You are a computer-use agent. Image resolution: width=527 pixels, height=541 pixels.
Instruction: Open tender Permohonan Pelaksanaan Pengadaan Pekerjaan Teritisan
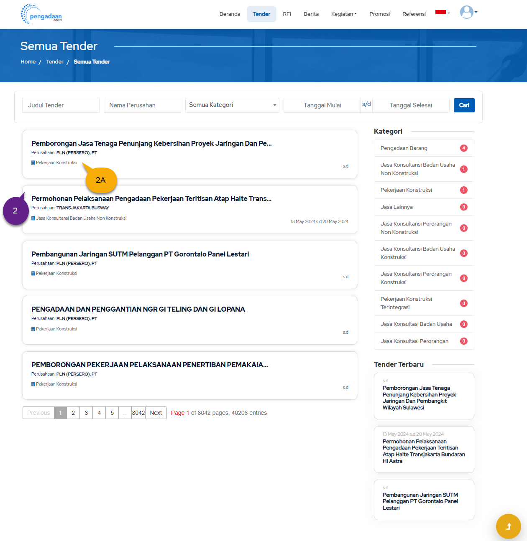tap(151, 199)
